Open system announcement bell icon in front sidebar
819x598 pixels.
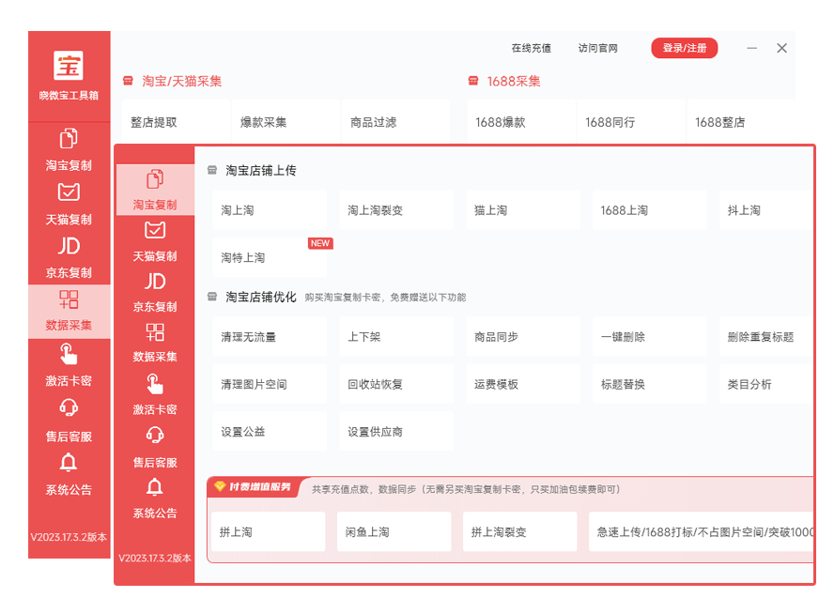pos(155,487)
